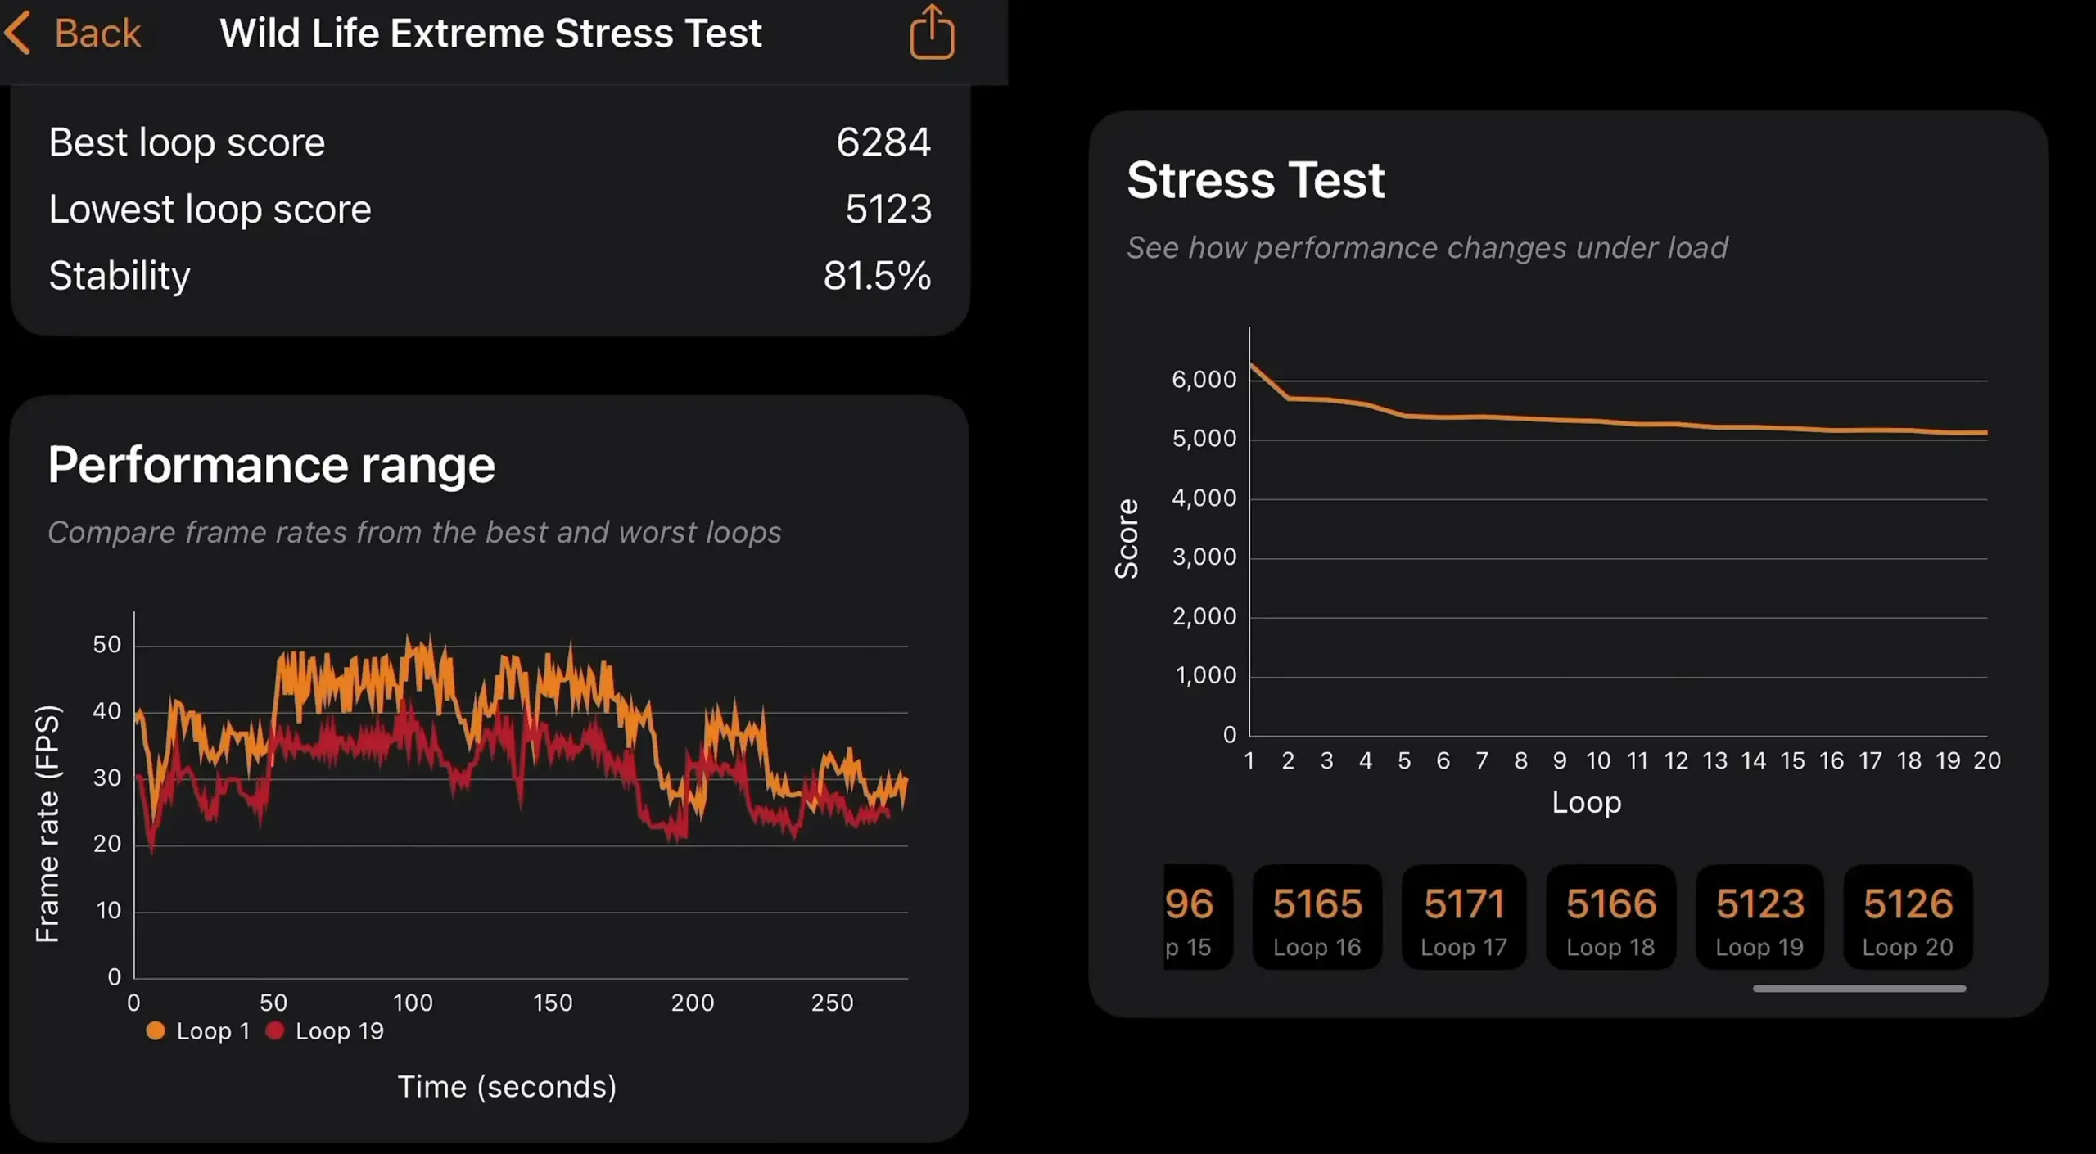Click the Lowest loop score label

(x=210, y=210)
